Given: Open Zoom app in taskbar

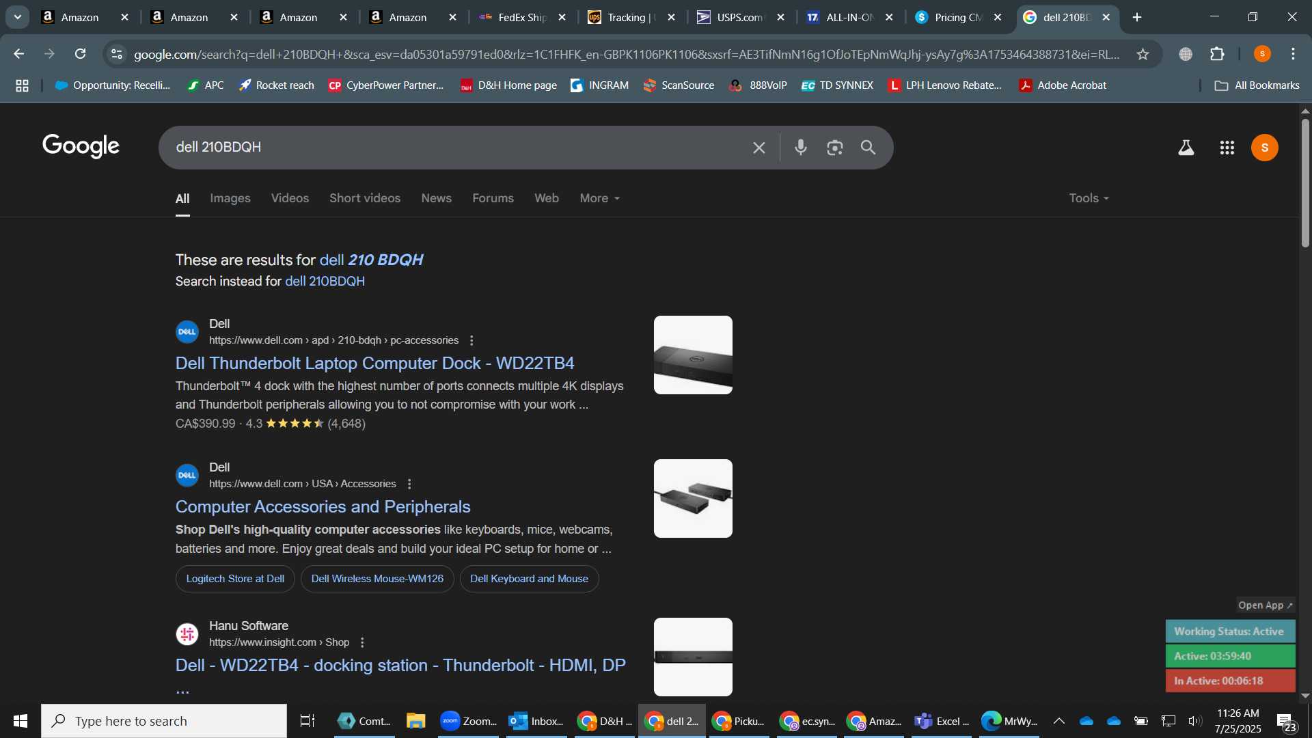Looking at the screenshot, I should click(x=469, y=721).
